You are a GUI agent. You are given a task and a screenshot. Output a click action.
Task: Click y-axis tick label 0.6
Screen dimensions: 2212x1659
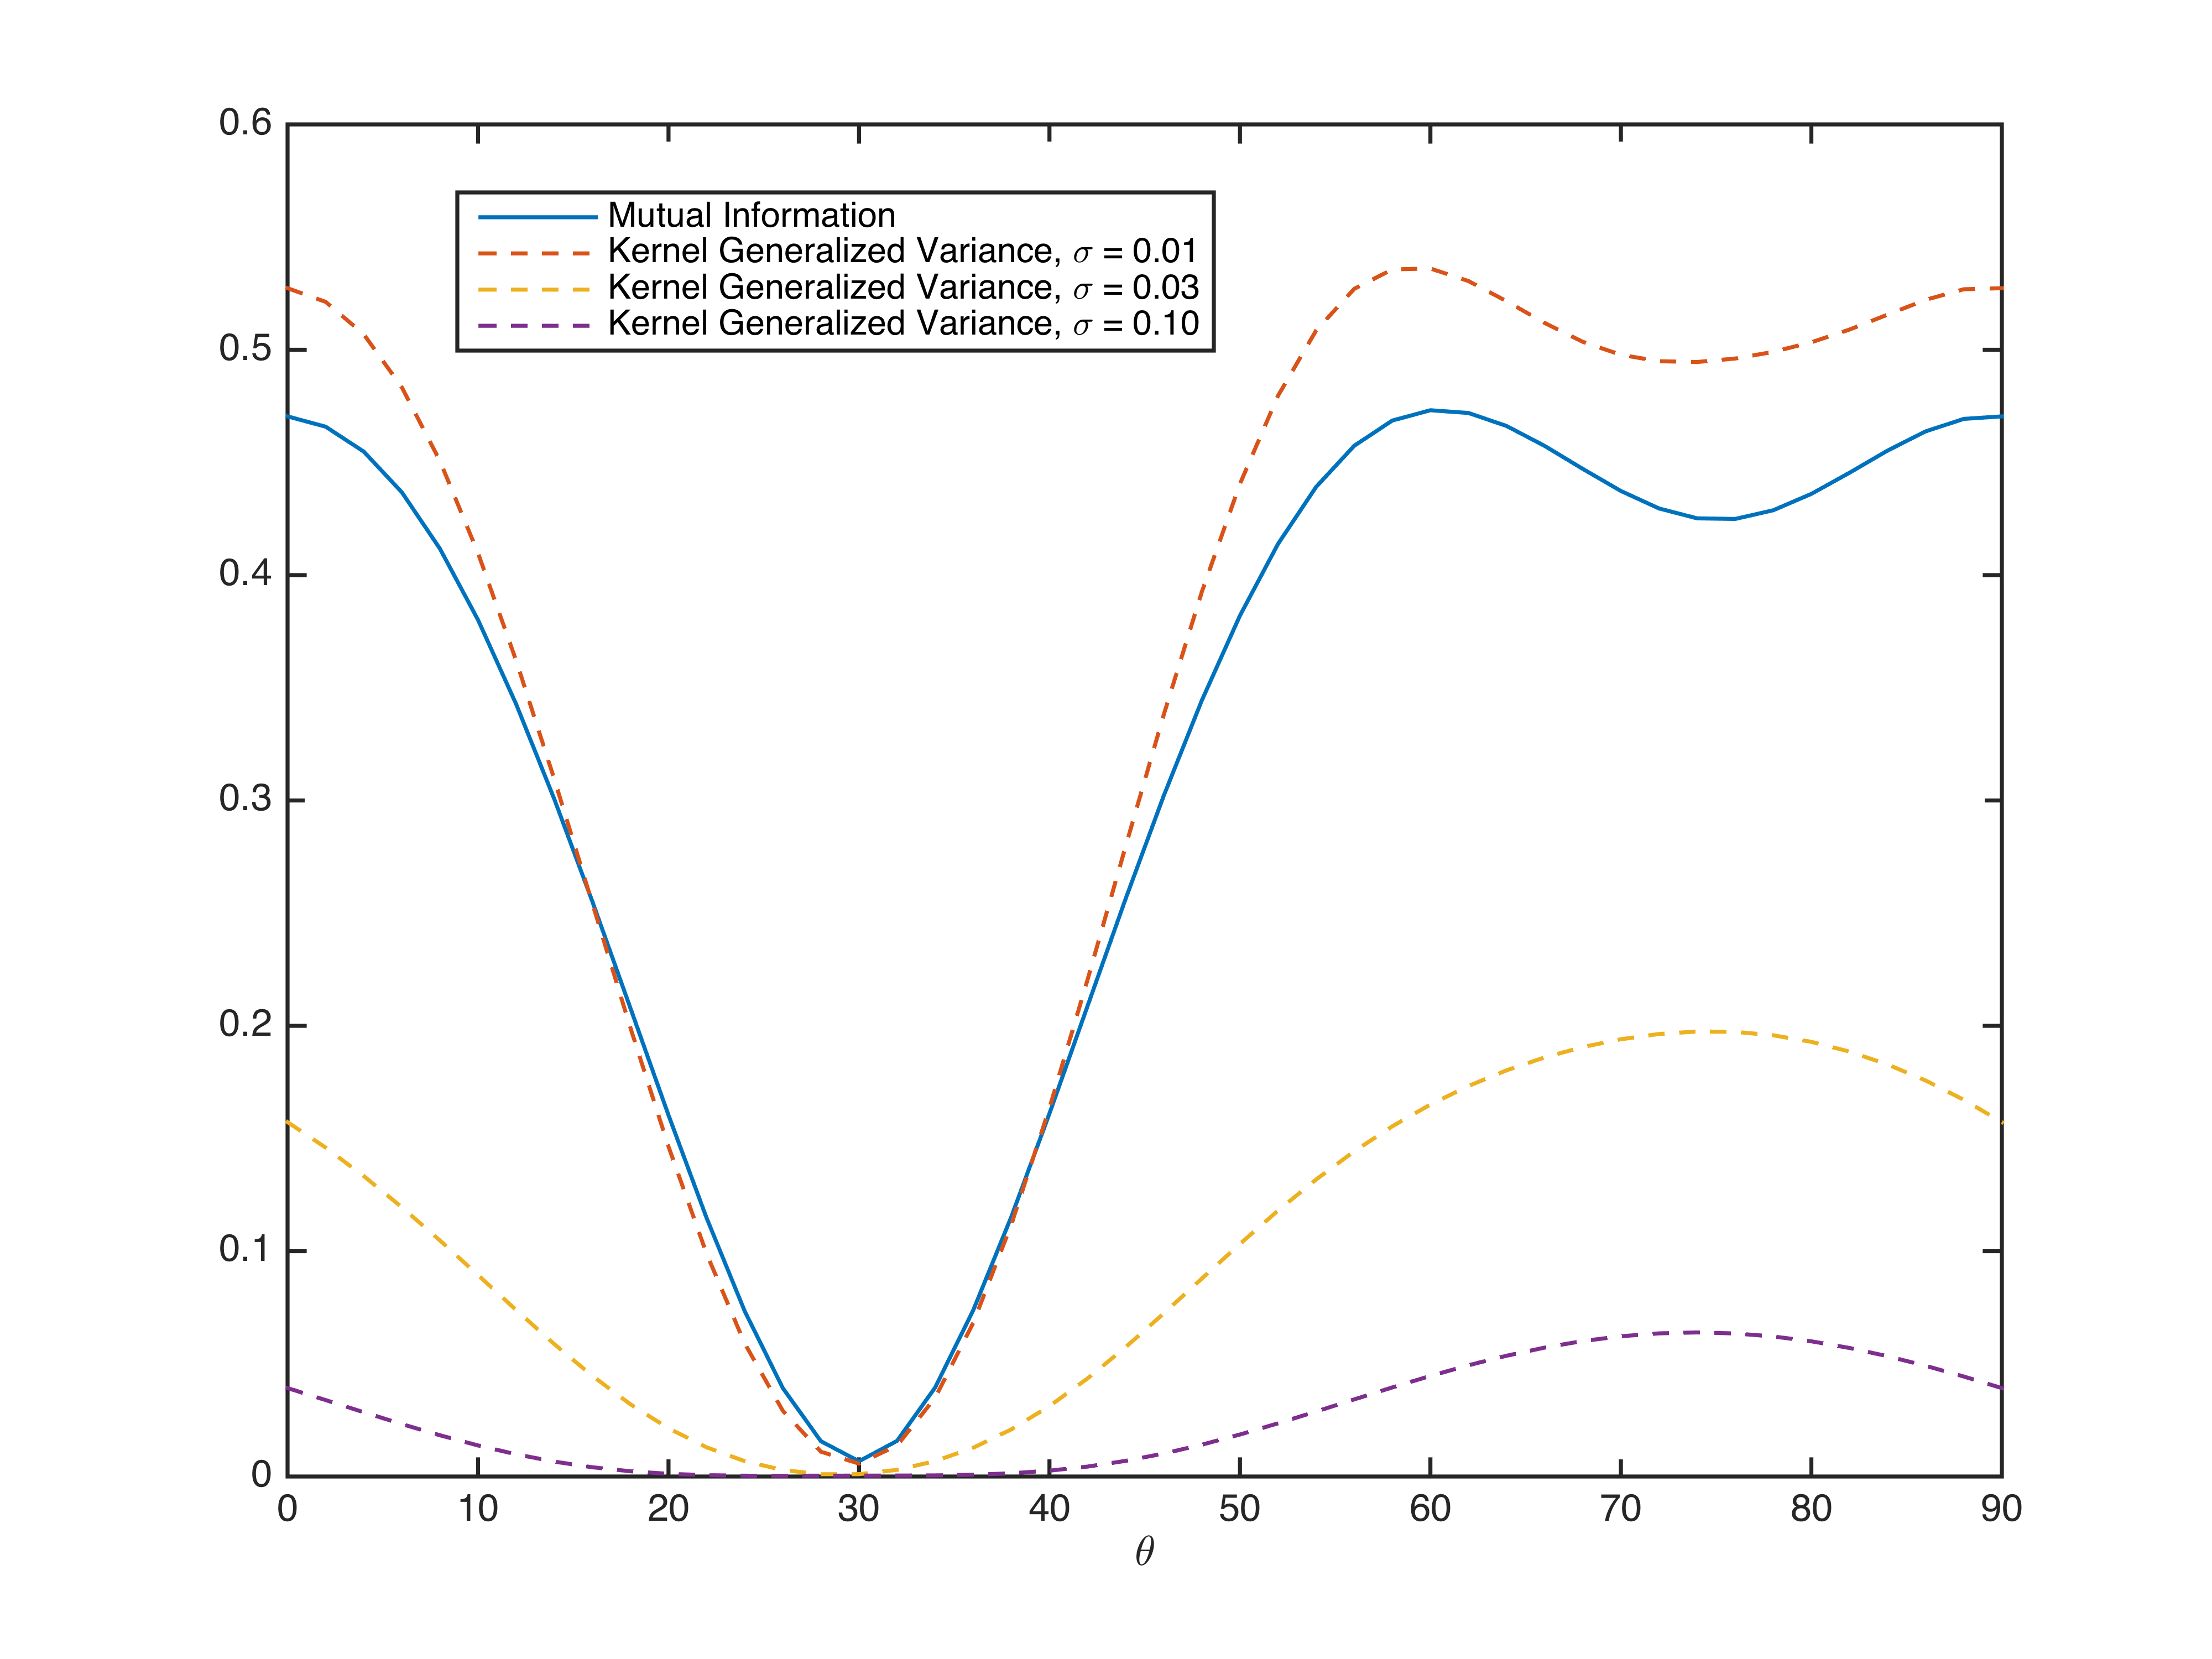pyautogui.click(x=245, y=123)
